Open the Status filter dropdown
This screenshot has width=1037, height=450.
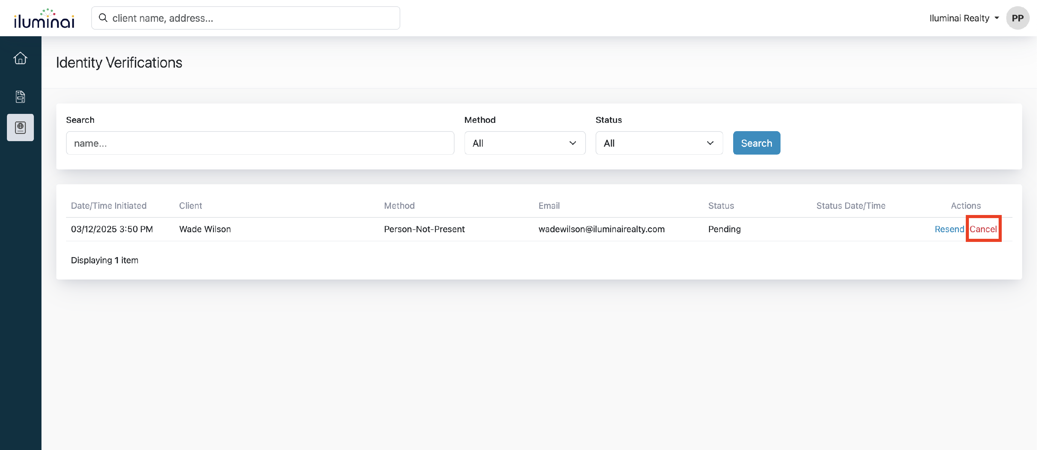pyautogui.click(x=659, y=143)
